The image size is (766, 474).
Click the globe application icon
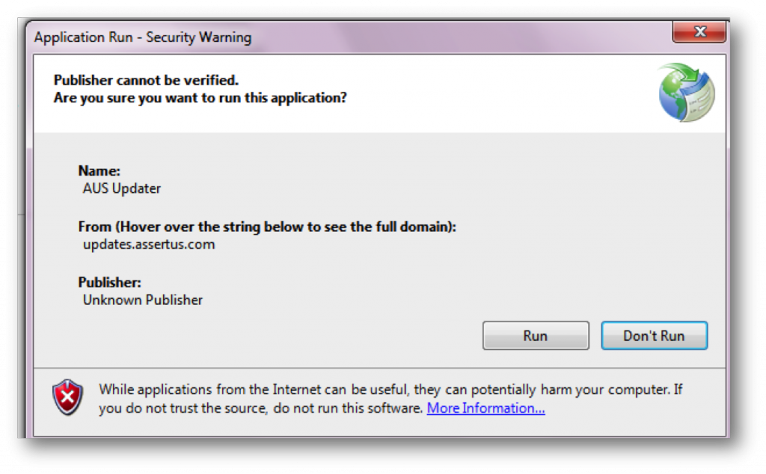tap(687, 92)
